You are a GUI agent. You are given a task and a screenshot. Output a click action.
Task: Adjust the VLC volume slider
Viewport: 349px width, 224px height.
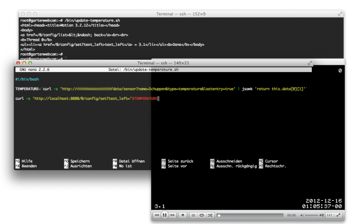[311, 215]
